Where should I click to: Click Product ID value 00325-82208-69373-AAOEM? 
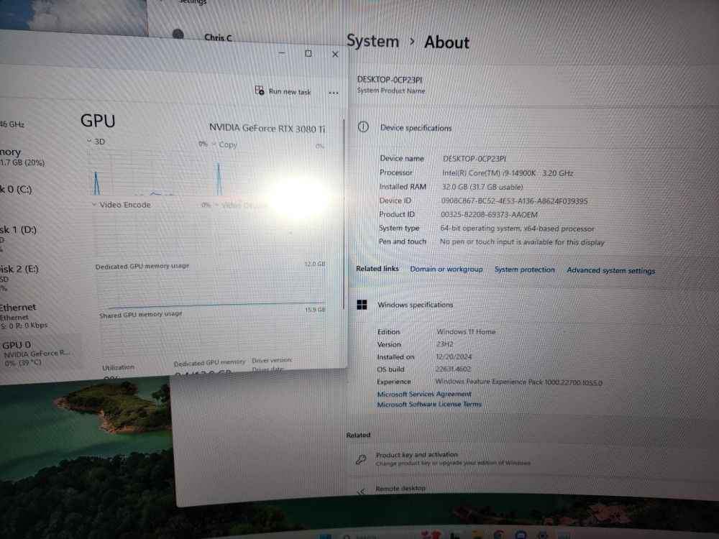(489, 214)
